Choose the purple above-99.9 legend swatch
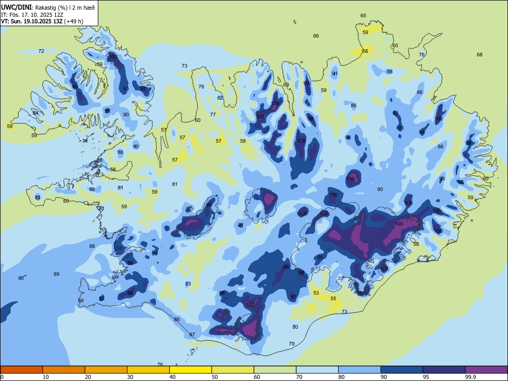This screenshot has height=381, width=508. pos(486,370)
